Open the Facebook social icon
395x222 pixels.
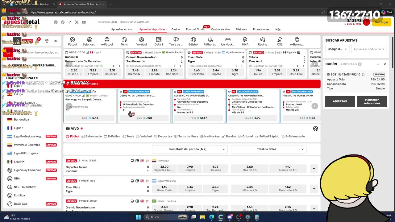[63, 22]
